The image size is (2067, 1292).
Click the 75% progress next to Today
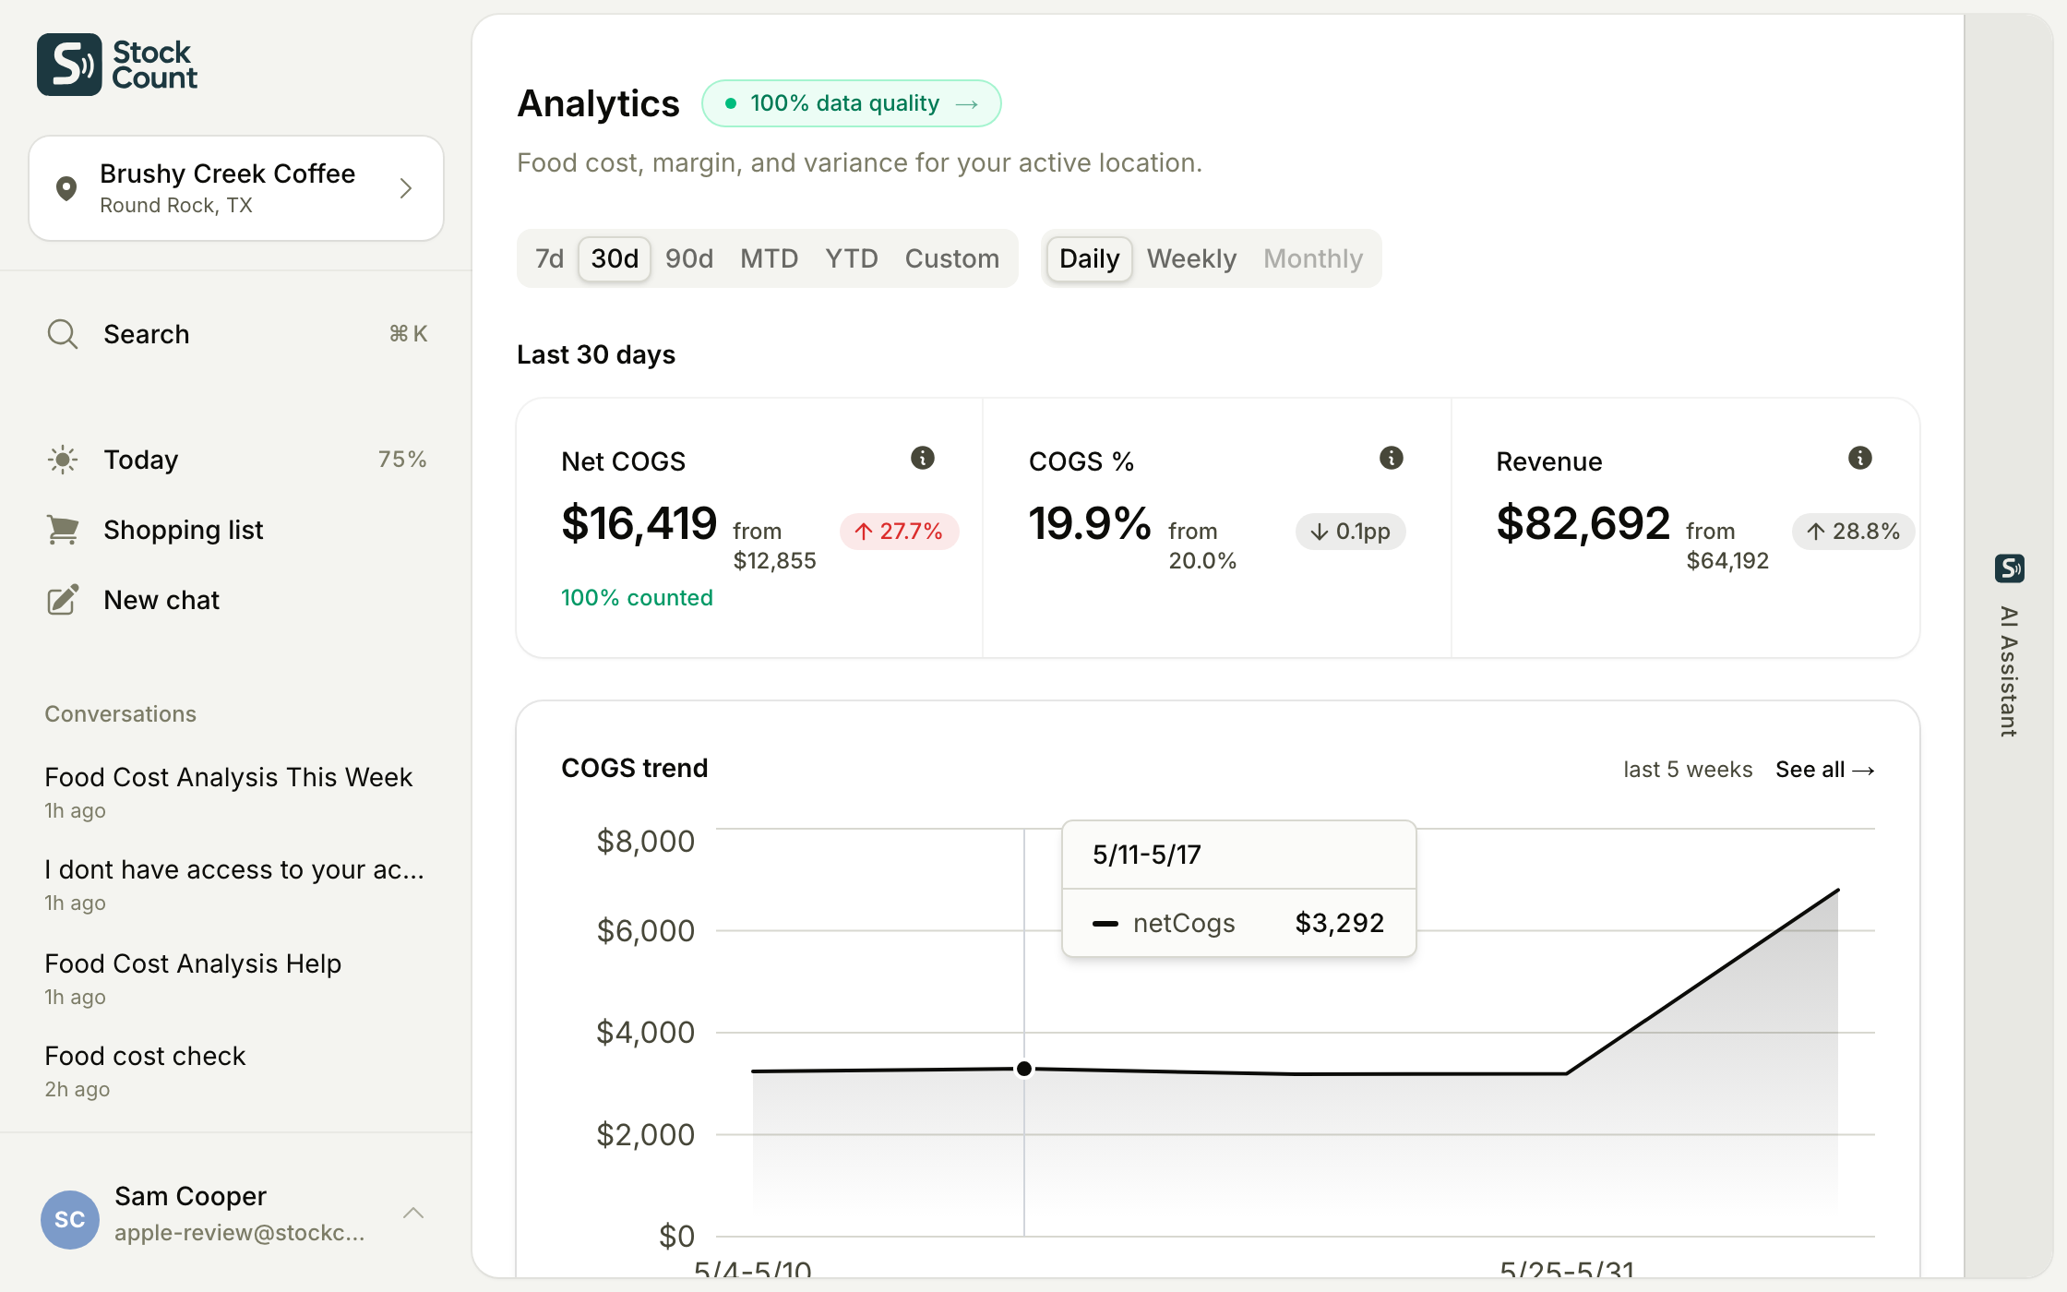(402, 460)
